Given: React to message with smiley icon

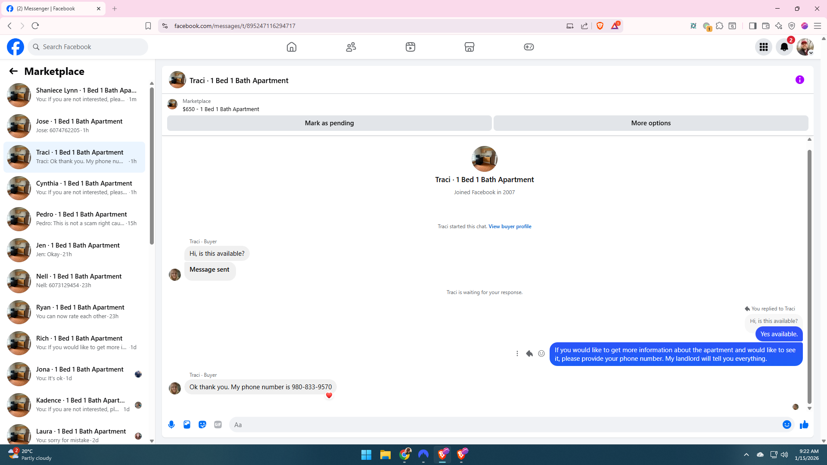Looking at the screenshot, I should click(x=541, y=353).
